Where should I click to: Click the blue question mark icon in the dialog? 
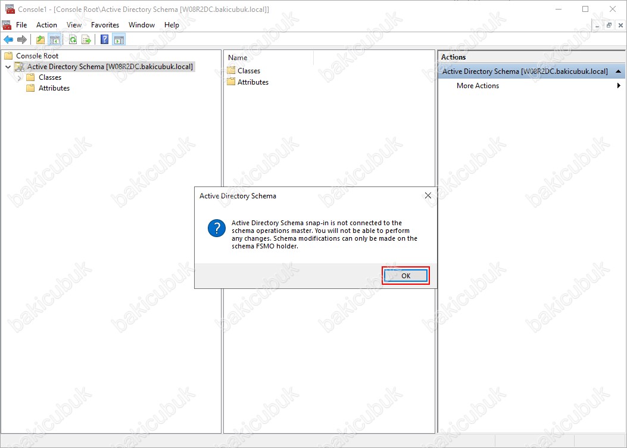point(217,228)
